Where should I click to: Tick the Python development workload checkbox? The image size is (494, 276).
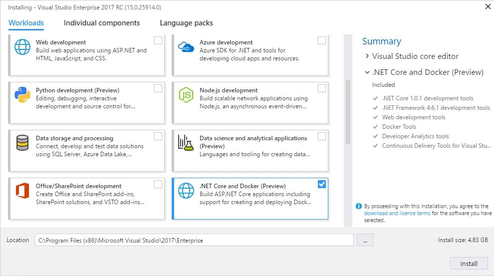[158, 88]
